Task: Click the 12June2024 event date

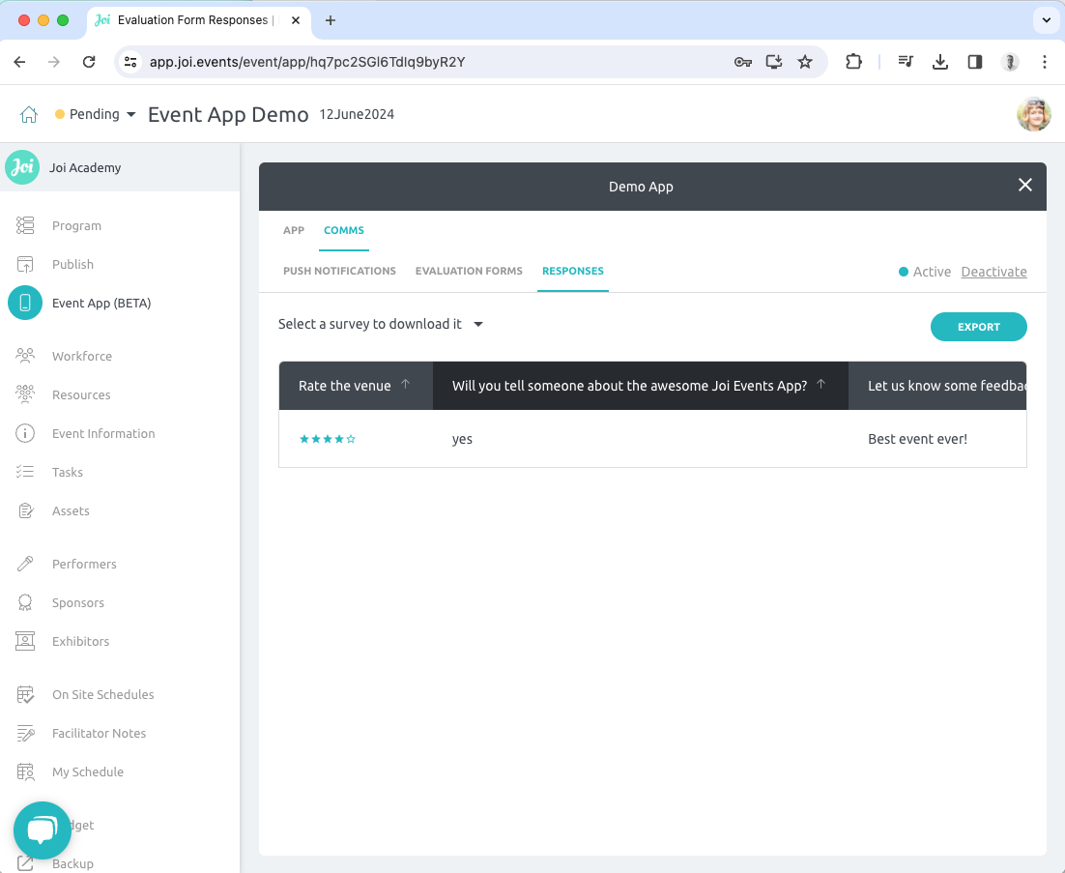Action: click(357, 114)
